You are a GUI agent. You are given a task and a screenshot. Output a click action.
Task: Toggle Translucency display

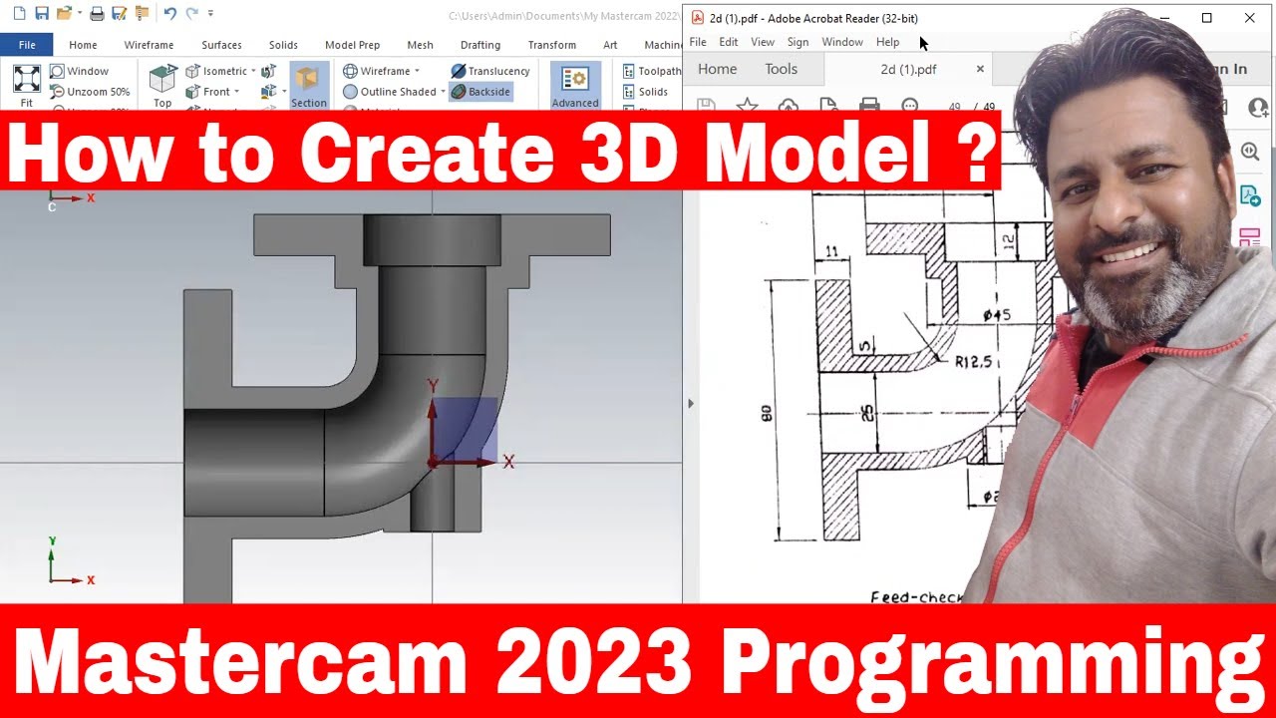click(x=489, y=71)
